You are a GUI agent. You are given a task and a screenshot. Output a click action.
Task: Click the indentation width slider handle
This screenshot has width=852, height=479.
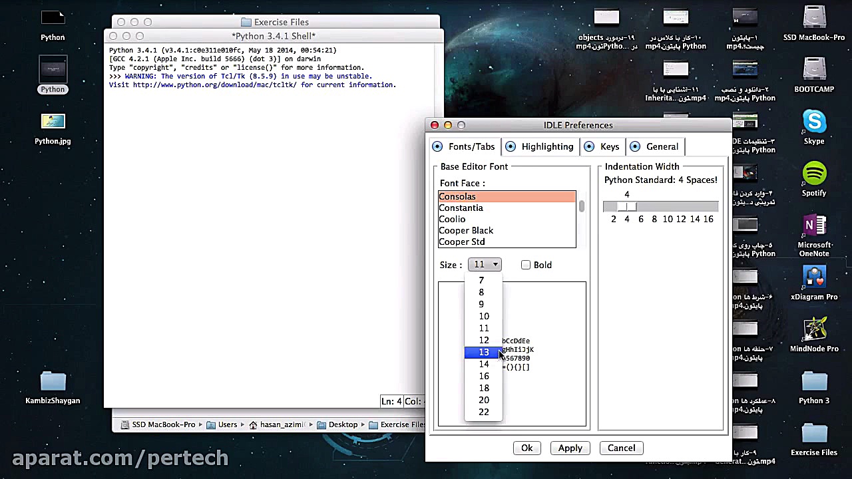tap(627, 207)
